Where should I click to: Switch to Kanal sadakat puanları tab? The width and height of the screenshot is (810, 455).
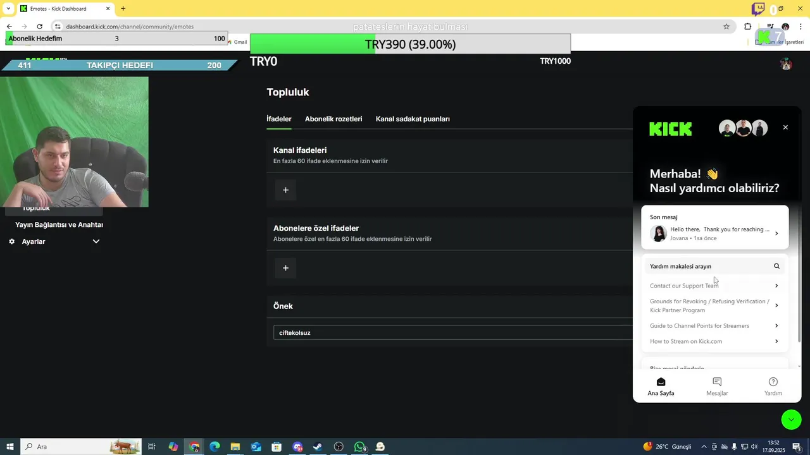pyautogui.click(x=413, y=119)
